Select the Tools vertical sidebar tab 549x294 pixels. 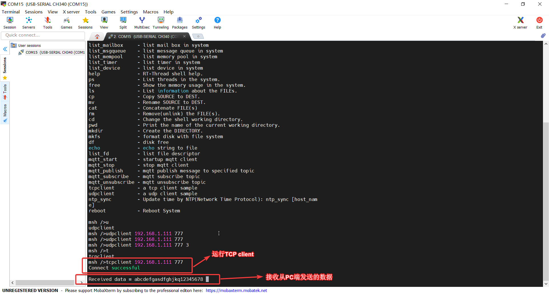click(x=5, y=92)
